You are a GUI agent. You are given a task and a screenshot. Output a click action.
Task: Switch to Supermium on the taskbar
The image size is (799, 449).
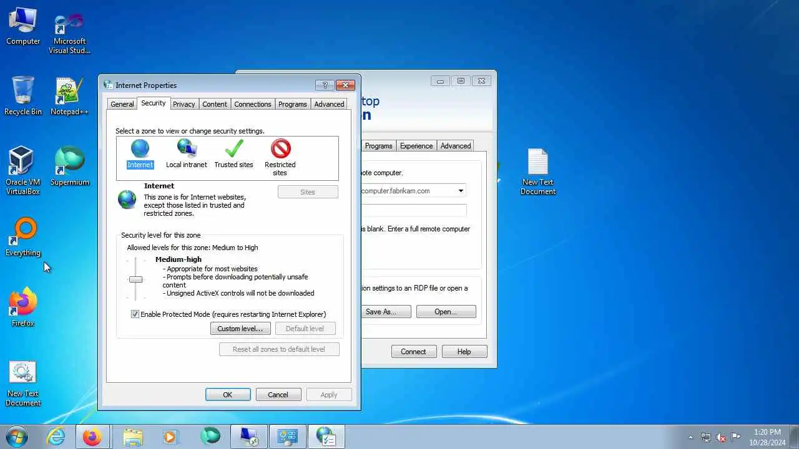pyautogui.click(x=210, y=437)
